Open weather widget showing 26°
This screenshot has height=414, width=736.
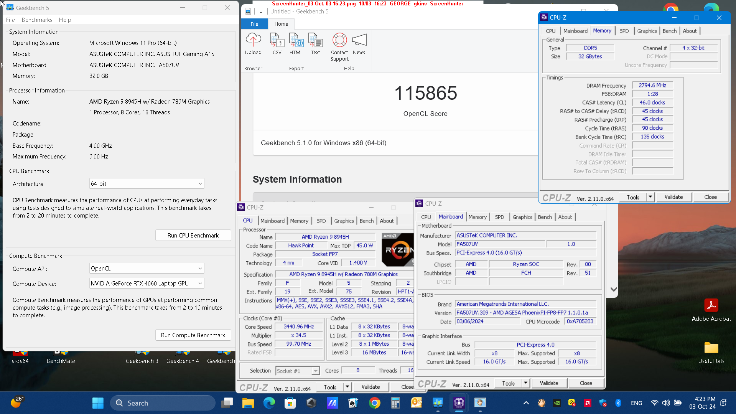17,402
